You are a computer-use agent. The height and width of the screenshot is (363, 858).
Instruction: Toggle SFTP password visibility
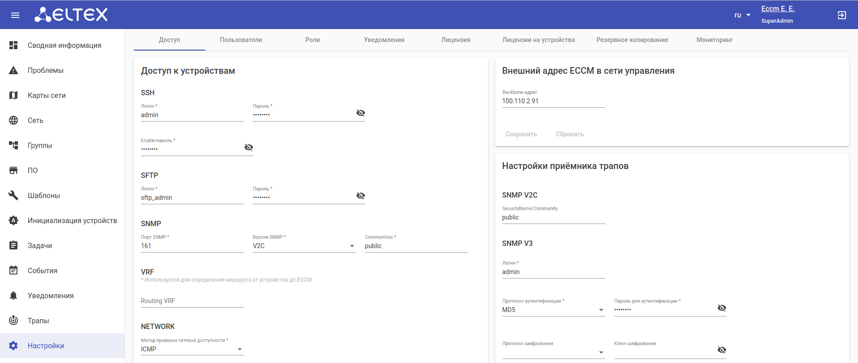(361, 196)
